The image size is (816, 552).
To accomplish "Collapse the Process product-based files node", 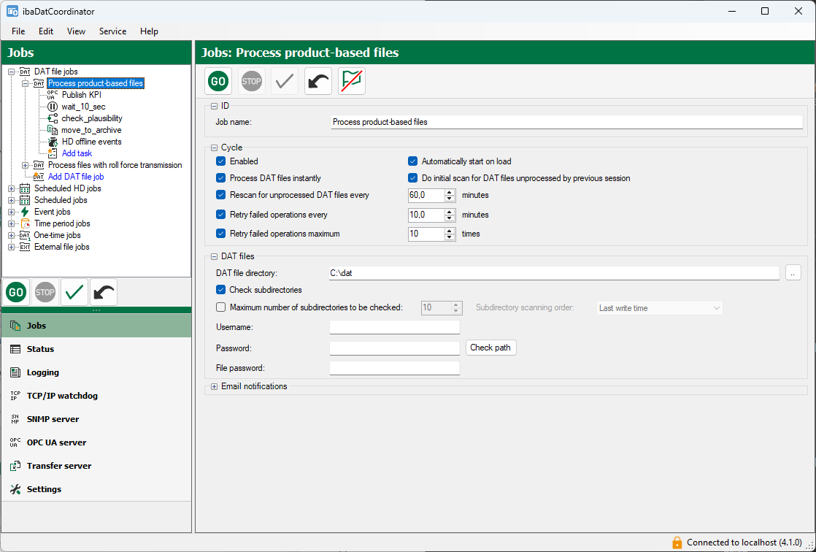I will coord(25,83).
